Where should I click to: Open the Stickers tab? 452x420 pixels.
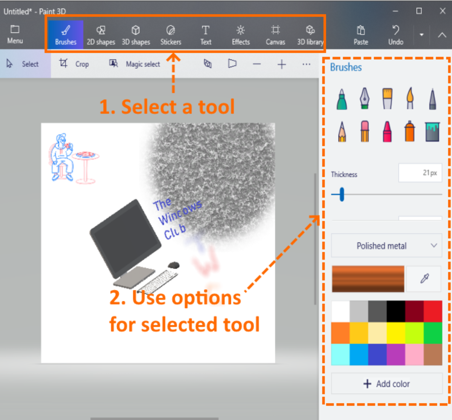point(171,35)
